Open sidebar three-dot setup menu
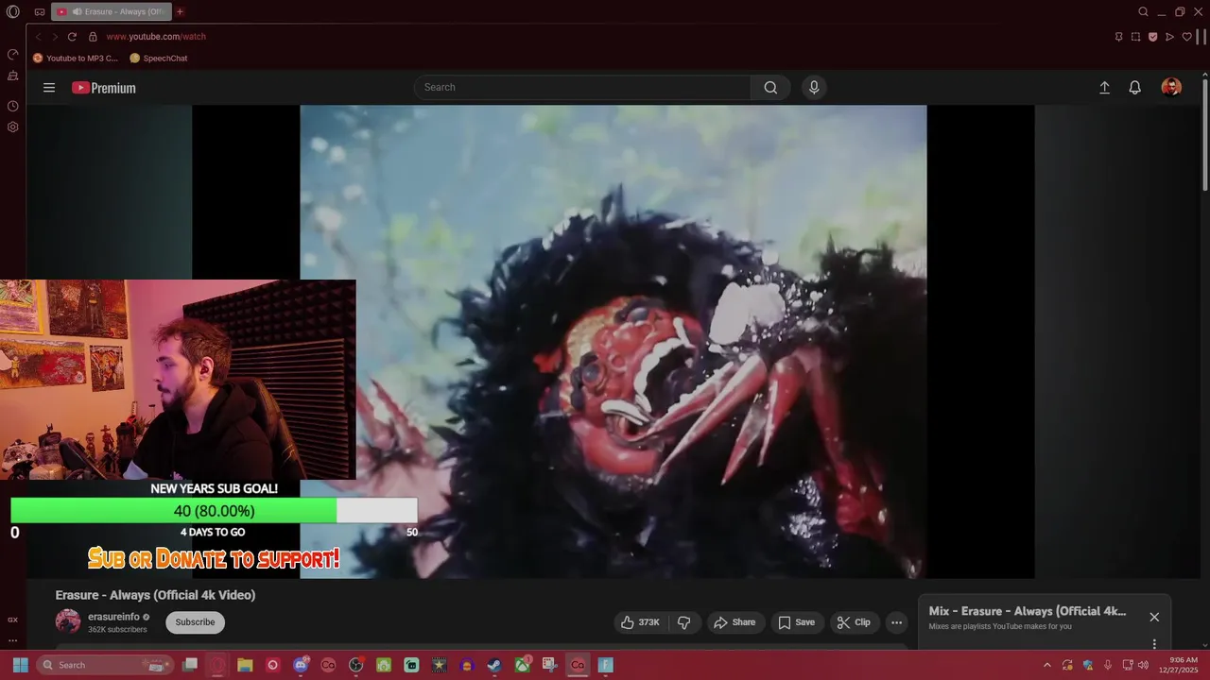The image size is (1210, 680). [x=13, y=640]
